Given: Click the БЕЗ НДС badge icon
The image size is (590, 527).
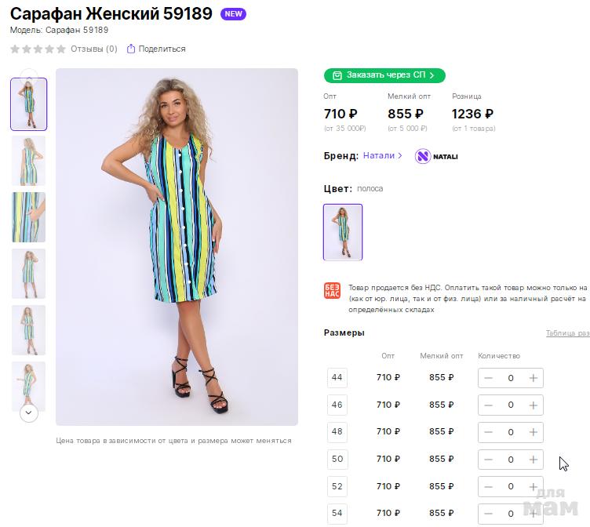Looking at the screenshot, I should (332, 290).
